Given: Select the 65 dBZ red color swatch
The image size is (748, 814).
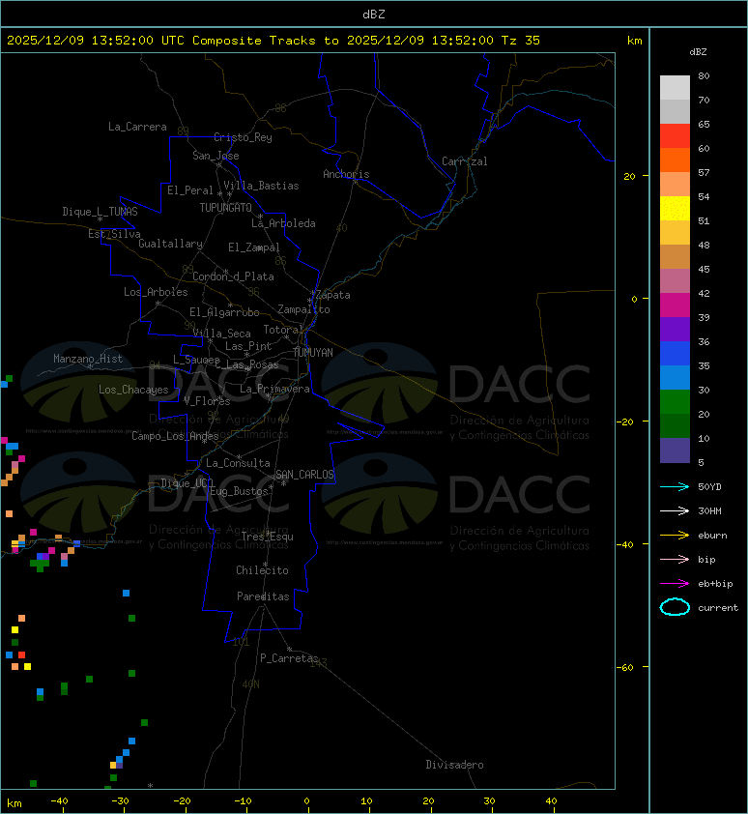Looking at the screenshot, I should pyautogui.click(x=675, y=136).
